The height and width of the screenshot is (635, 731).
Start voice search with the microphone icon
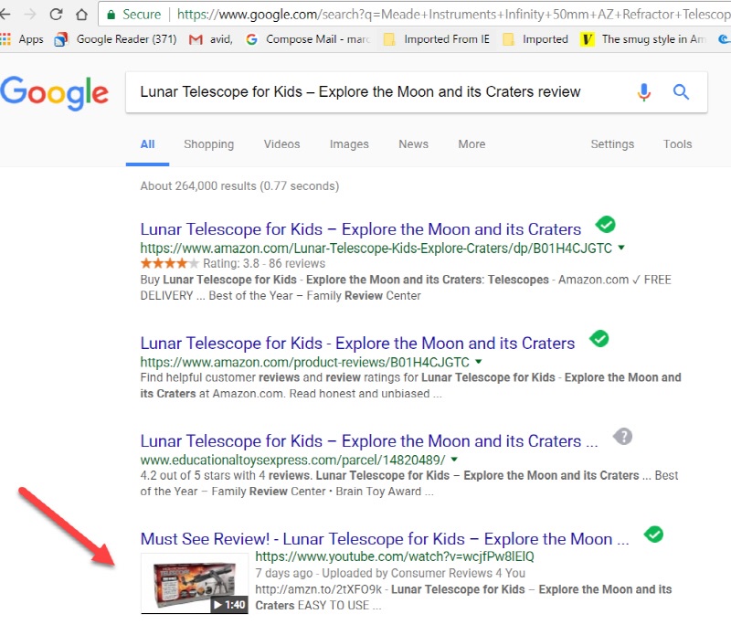click(x=644, y=92)
